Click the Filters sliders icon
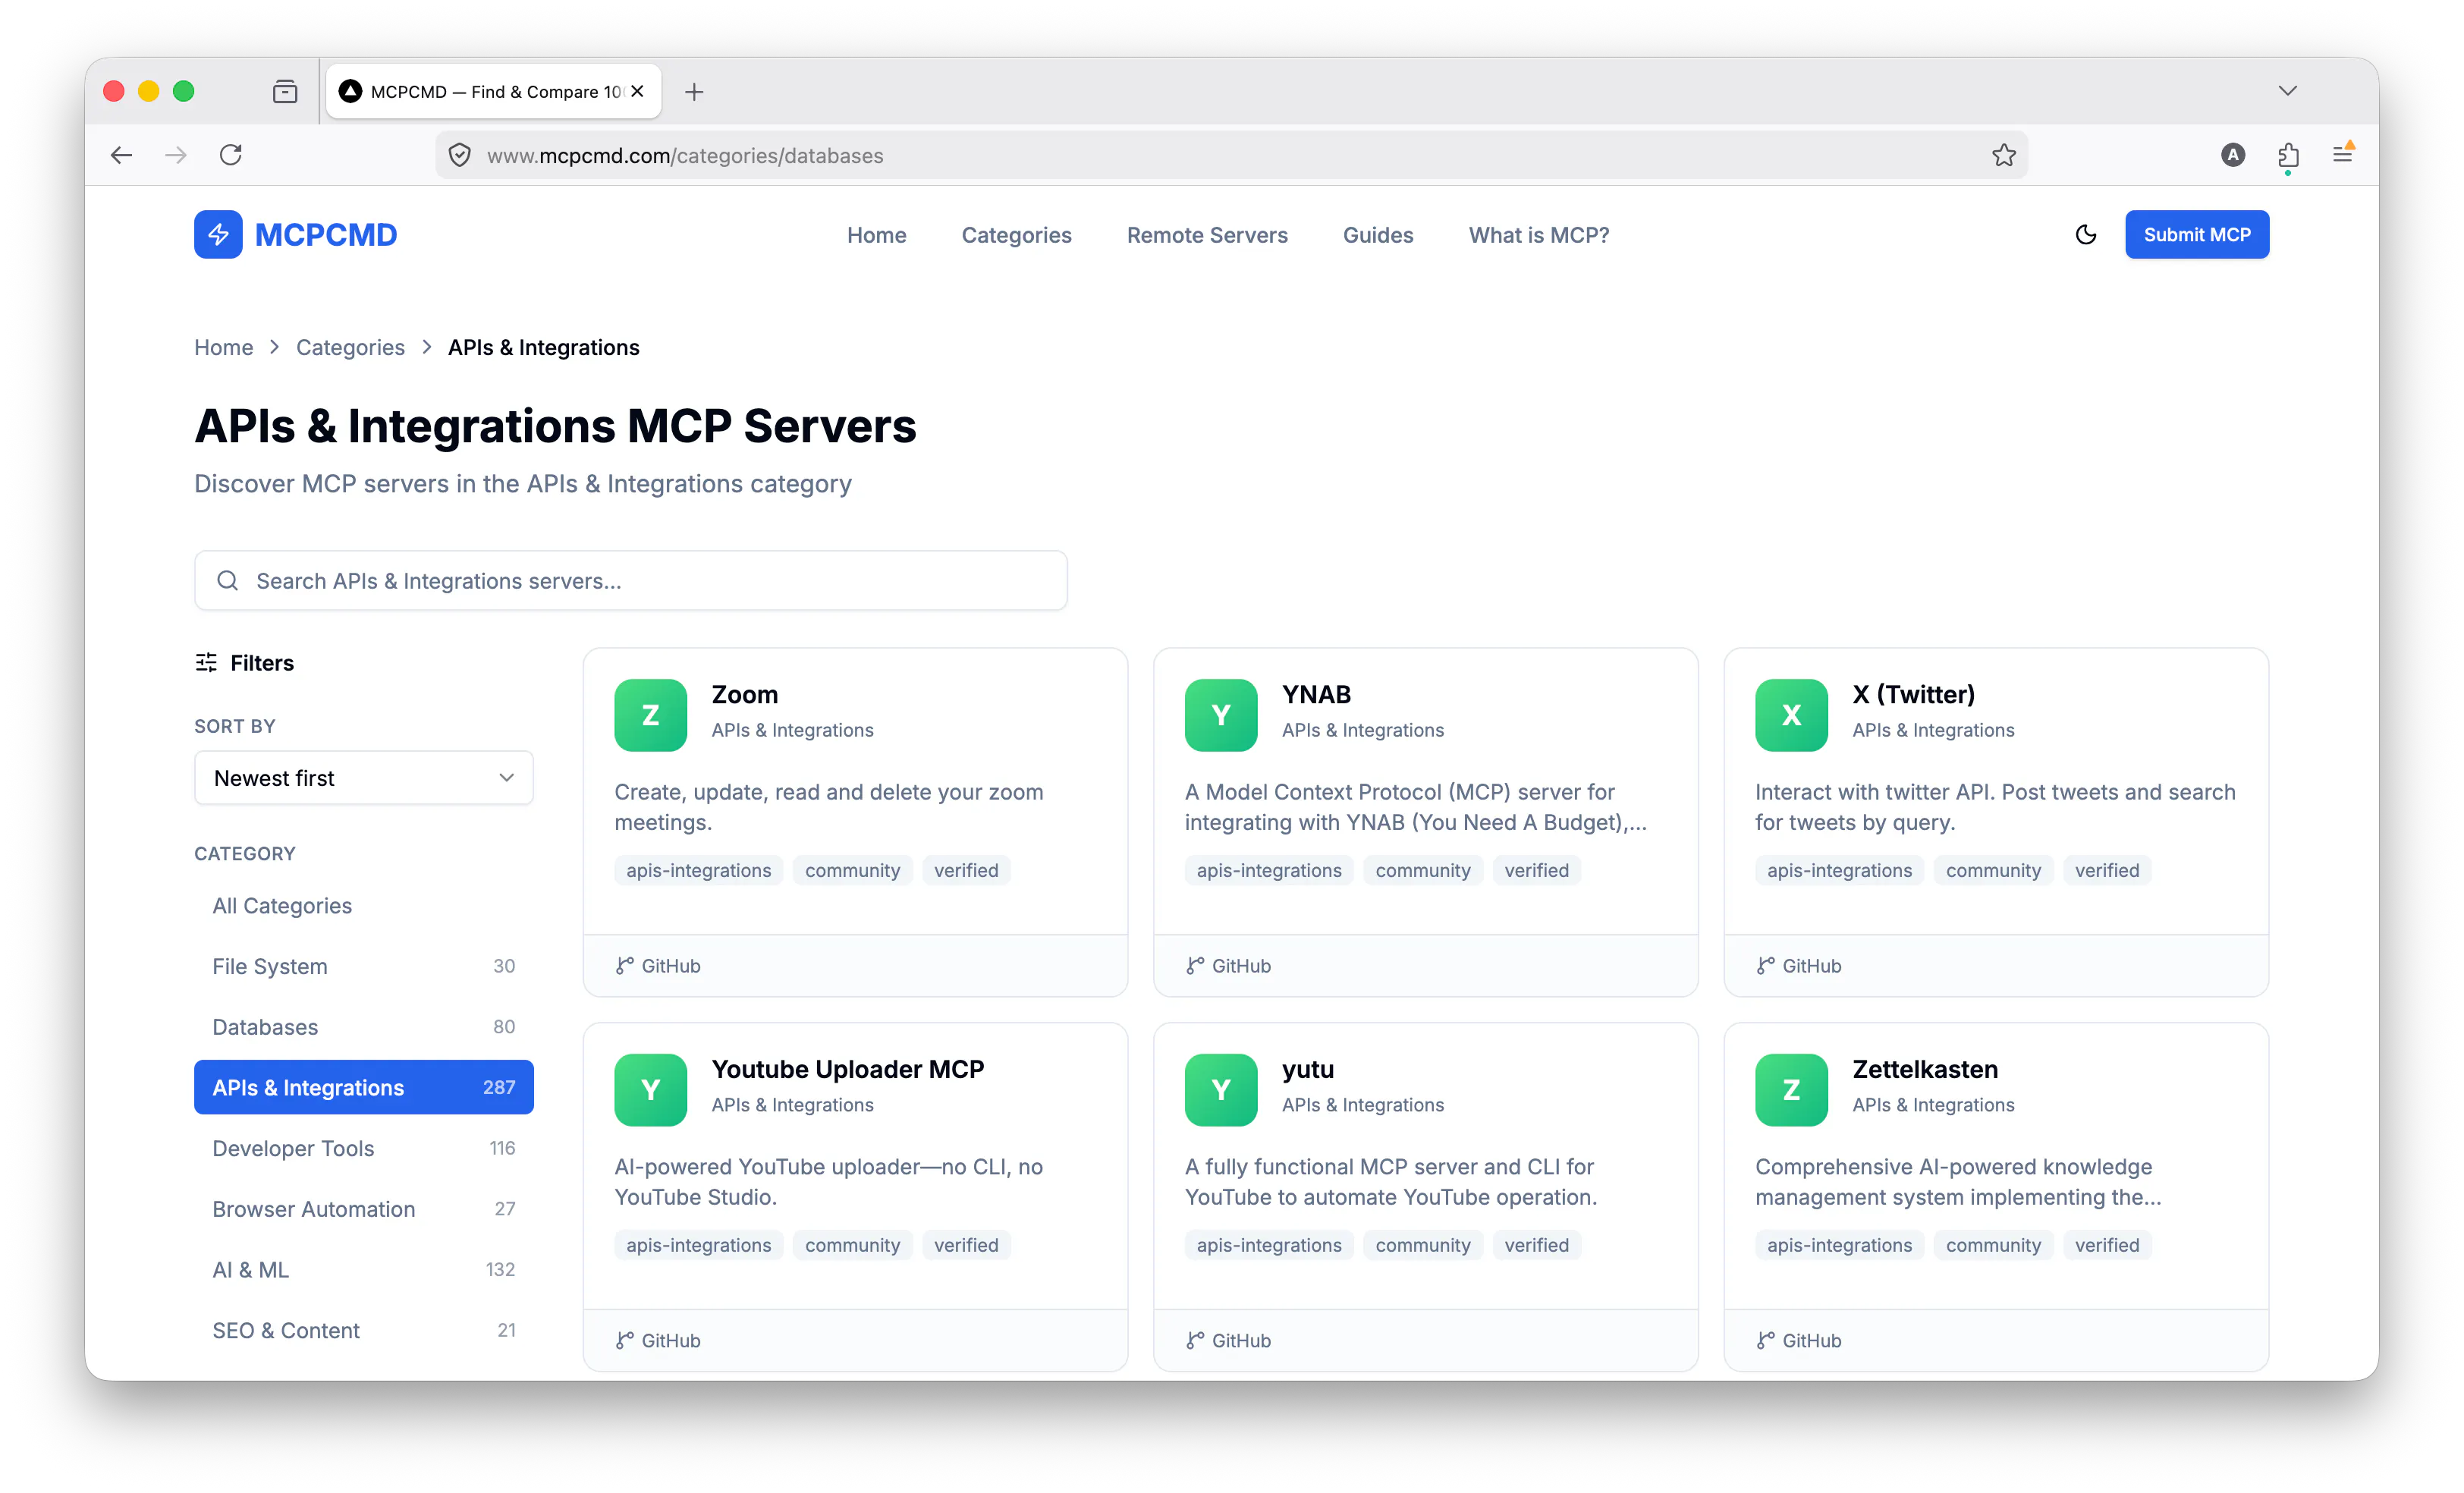2464x1493 pixels. 206,663
